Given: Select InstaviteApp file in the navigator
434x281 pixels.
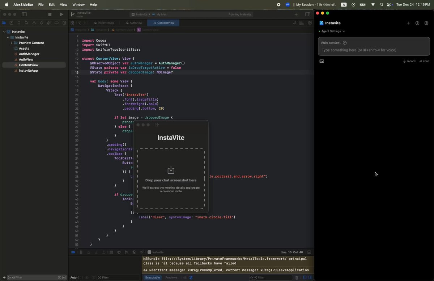Looking at the screenshot, I should tap(28, 71).
